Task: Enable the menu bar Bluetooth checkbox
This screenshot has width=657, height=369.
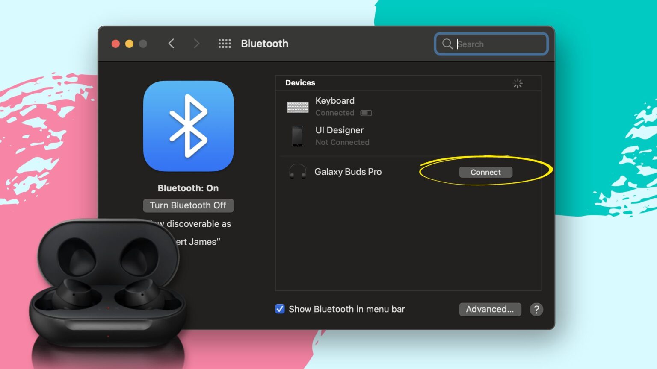Action: click(280, 309)
